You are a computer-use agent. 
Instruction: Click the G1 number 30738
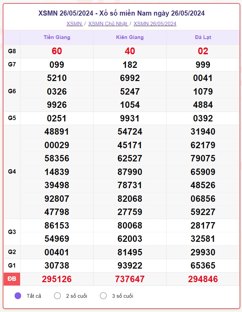click(57, 266)
